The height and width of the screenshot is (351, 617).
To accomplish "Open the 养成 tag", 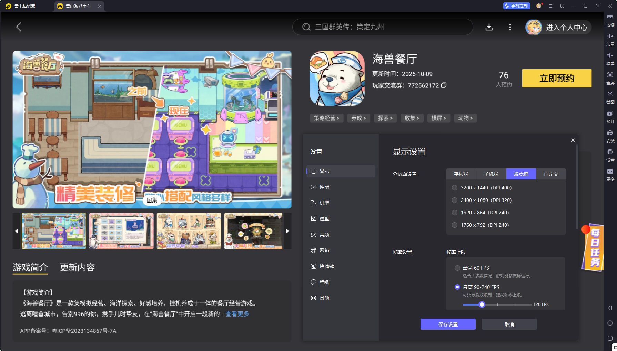I will tap(358, 118).
